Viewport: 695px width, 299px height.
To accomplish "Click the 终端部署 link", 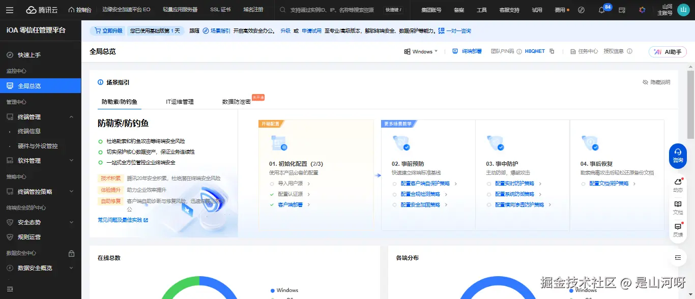I will (467, 51).
